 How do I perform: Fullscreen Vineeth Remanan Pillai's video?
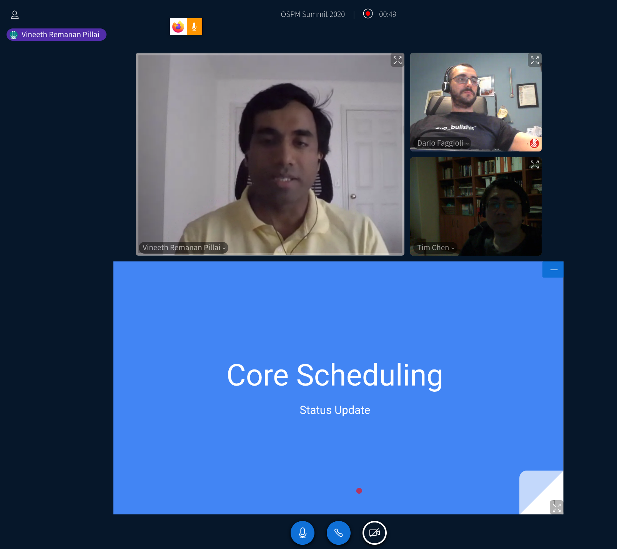tap(397, 60)
